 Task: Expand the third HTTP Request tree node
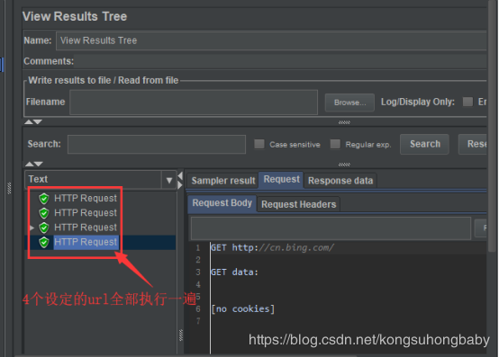32,228
